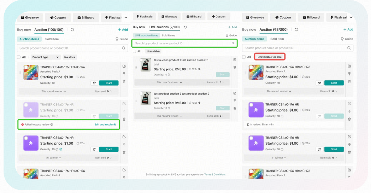This screenshot has height=193, width=371.
Task: Open the Terms & Conditions link
Action: 215,174
